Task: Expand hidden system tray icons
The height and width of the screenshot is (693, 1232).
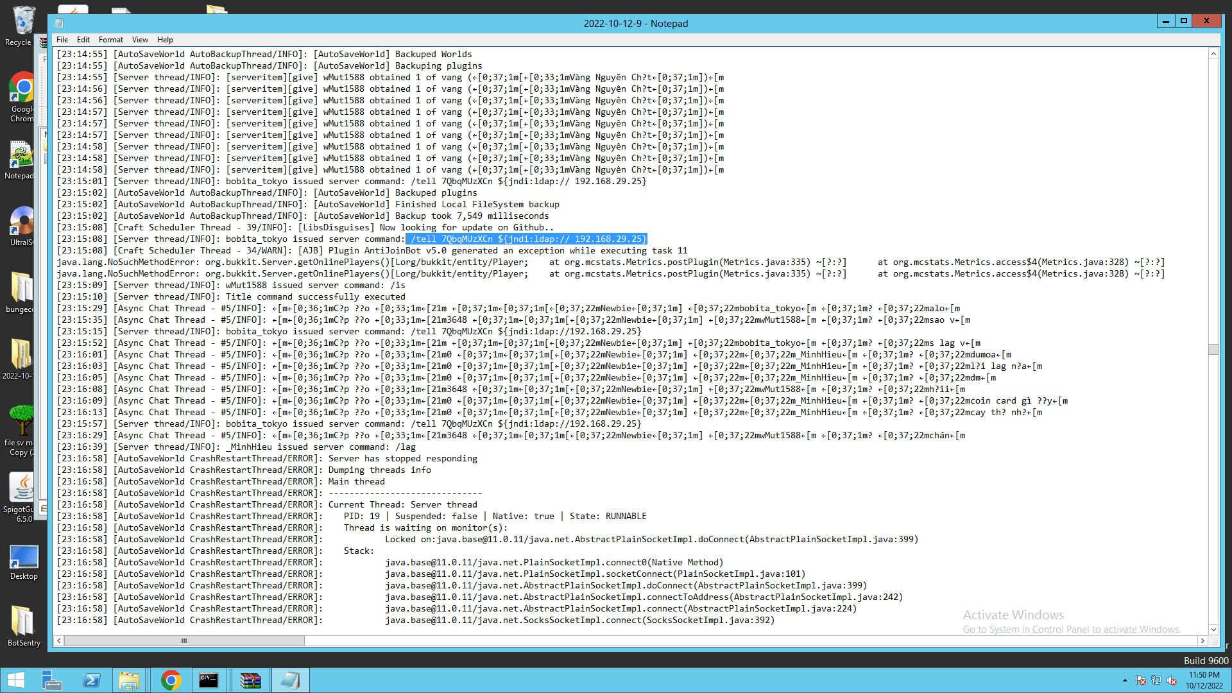Action: [x=1125, y=680]
